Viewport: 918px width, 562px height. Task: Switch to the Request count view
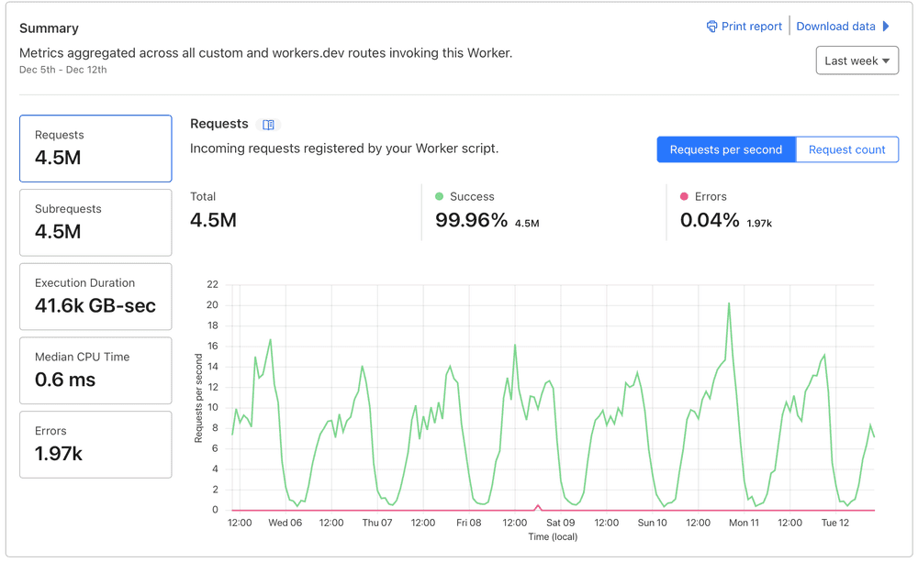click(x=846, y=149)
